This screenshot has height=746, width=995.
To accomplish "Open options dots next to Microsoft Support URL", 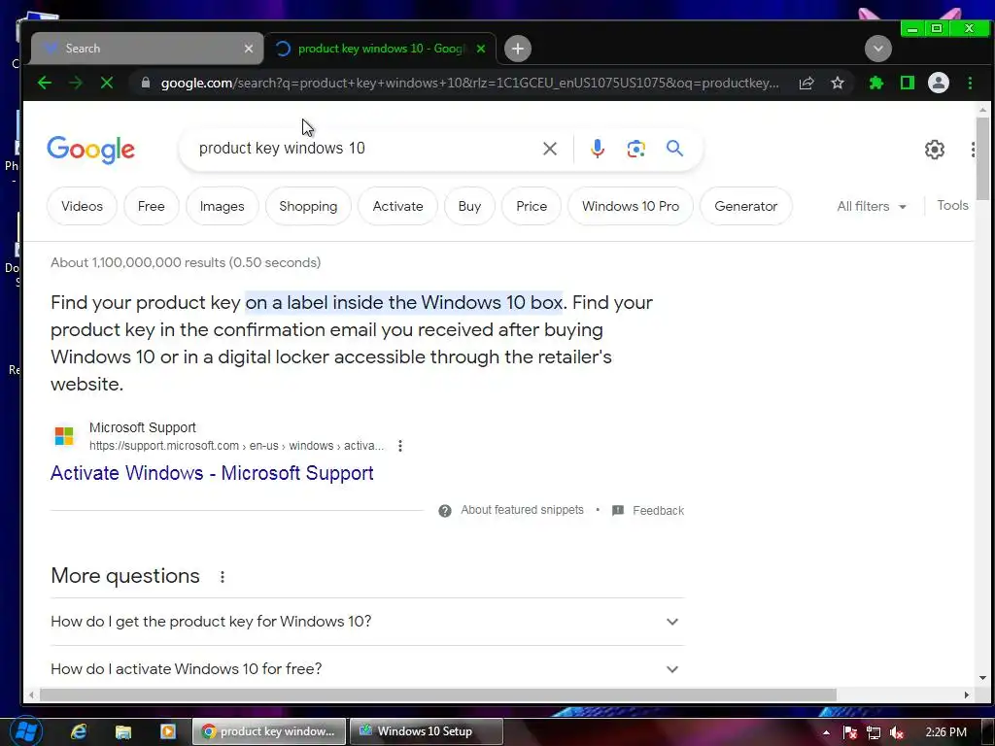I will pyautogui.click(x=399, y=446).
